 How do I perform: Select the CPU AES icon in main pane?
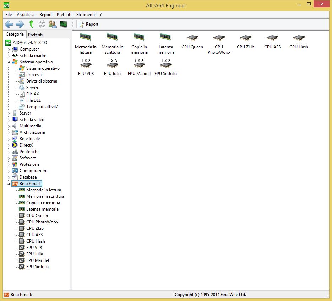tap(272, 38)
